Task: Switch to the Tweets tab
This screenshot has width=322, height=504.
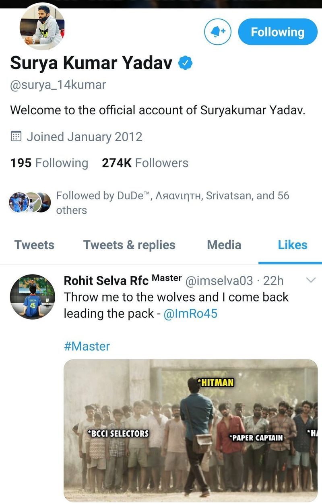Action: (34, 245)
